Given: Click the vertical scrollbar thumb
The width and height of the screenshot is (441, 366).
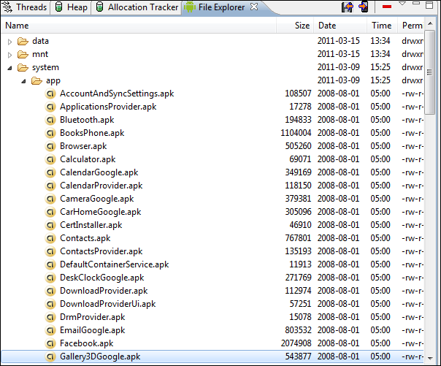Looking at the screenshot, I should [x=430, y=72].
